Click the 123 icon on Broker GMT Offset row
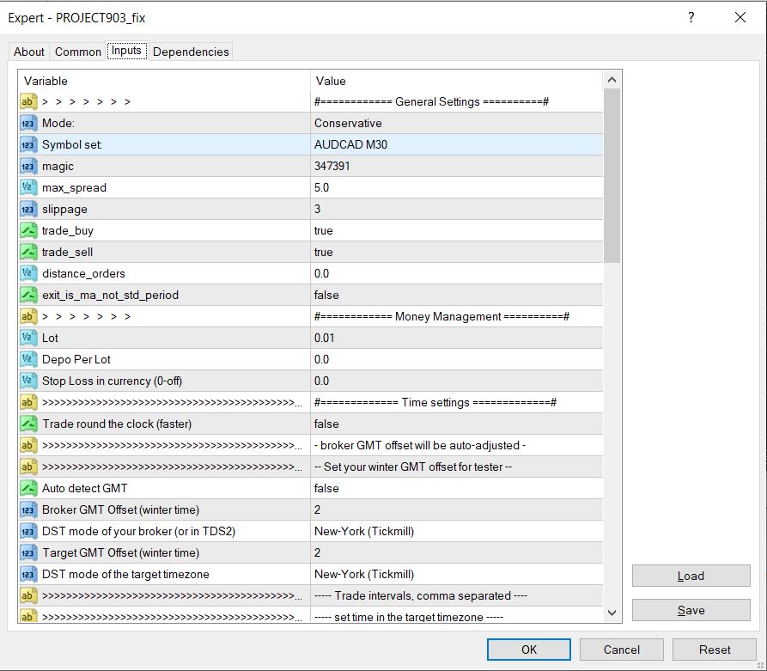The image size is (767, 671). 29,509
